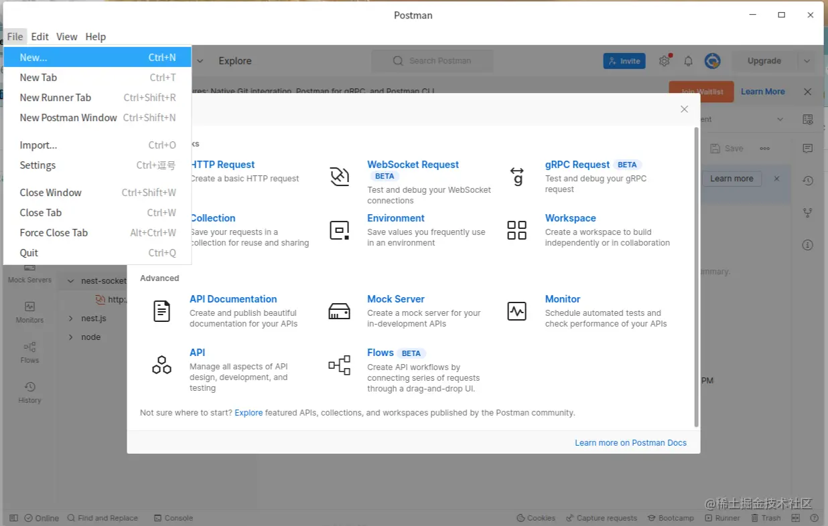Expand the node collection
The height and width of the screenshot is (526, 828).
[x=70, y=337]
